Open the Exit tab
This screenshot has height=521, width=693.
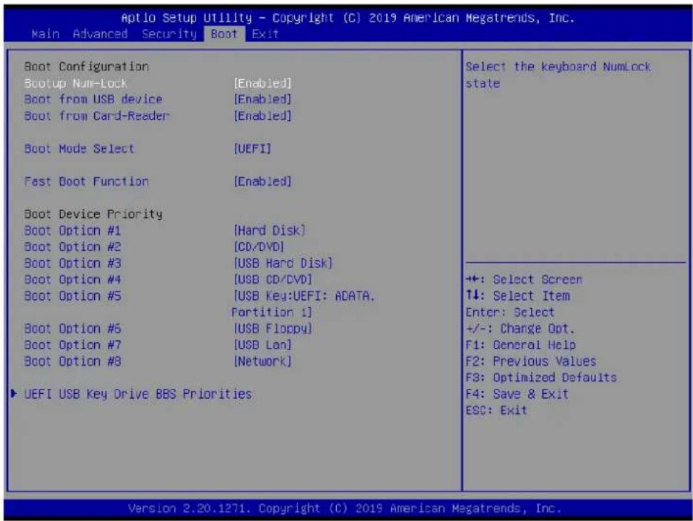(x=265, y=34)
